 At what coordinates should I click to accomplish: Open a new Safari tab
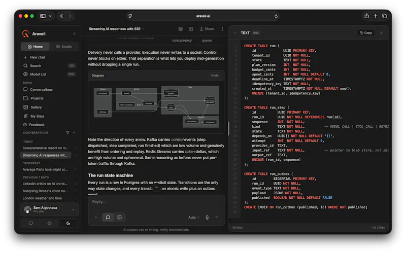pos(376,16)
